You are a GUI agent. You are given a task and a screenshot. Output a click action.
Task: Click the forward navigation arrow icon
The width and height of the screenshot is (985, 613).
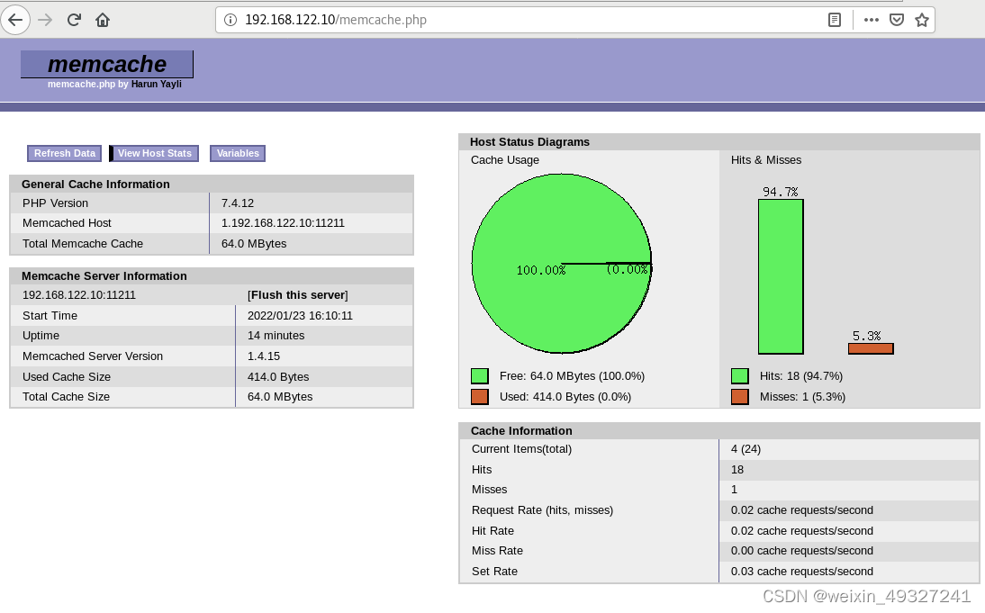pos(46,19)
